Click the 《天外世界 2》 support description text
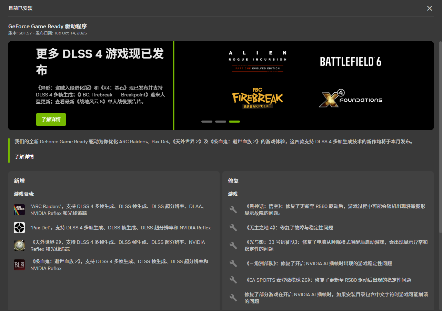This screenshot has width=442, height=311. click(118, 246)
